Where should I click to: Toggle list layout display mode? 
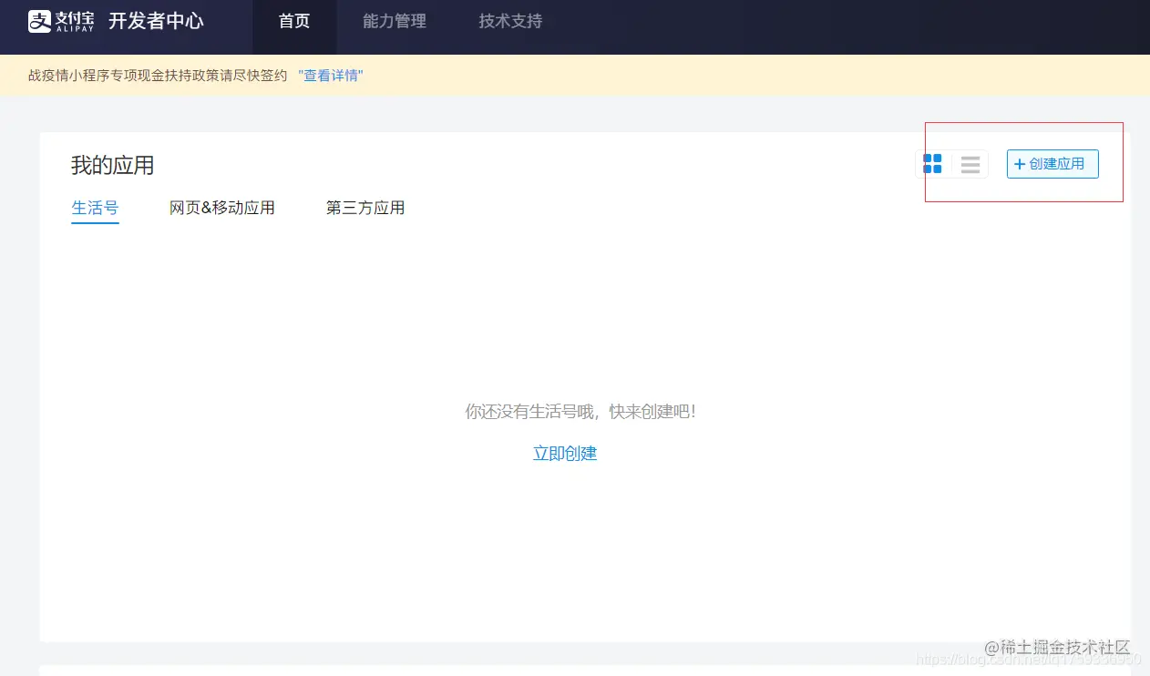970,164
